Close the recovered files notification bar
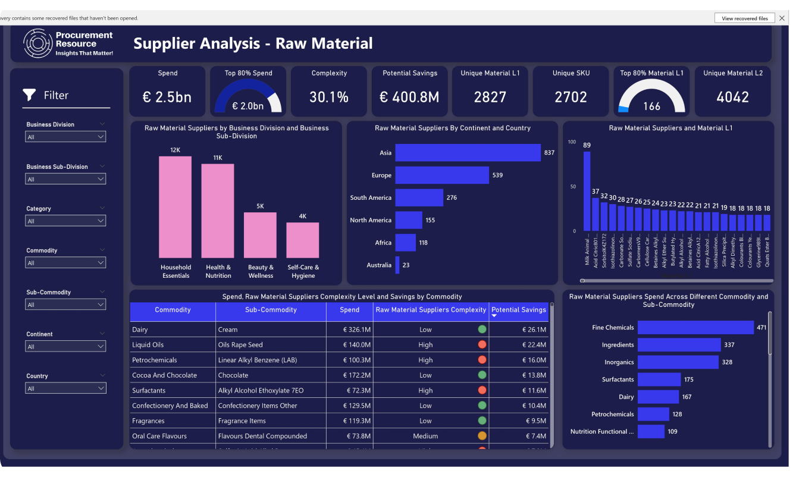The height and width of the screenshot is (477, 796). [x=782, y=18]
